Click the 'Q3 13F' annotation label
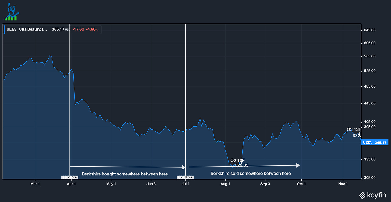 pyautogui.click(x=353, y=129)
